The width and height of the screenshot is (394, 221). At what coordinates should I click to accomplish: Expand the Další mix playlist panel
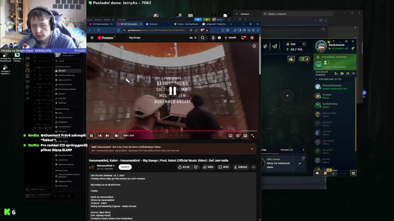(252, 149)
